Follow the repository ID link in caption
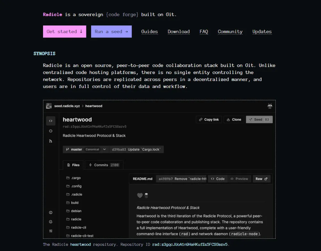 (190, 245)
